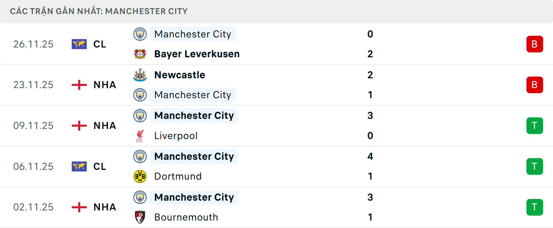Select the Bayer Leverkusen club logo

pos(140,54)
